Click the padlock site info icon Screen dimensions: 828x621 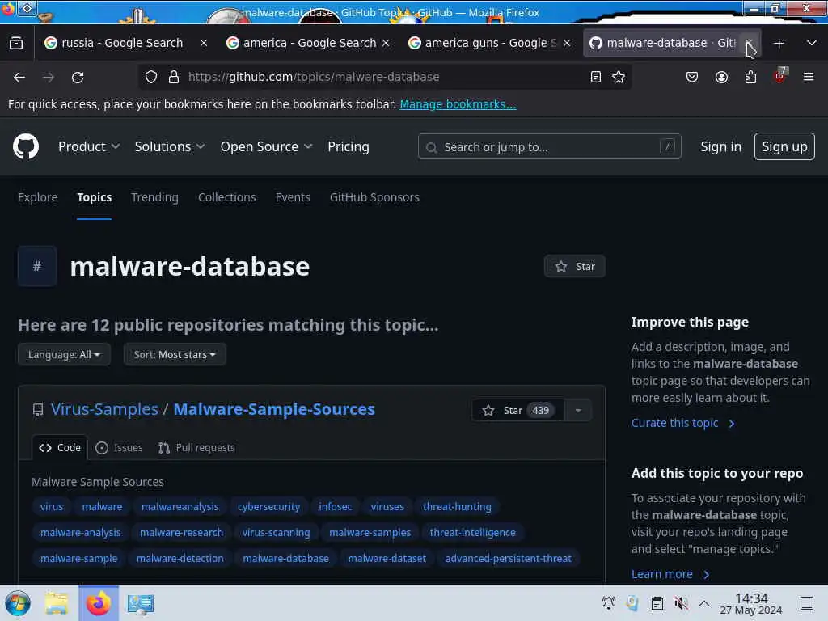[173, 77]
